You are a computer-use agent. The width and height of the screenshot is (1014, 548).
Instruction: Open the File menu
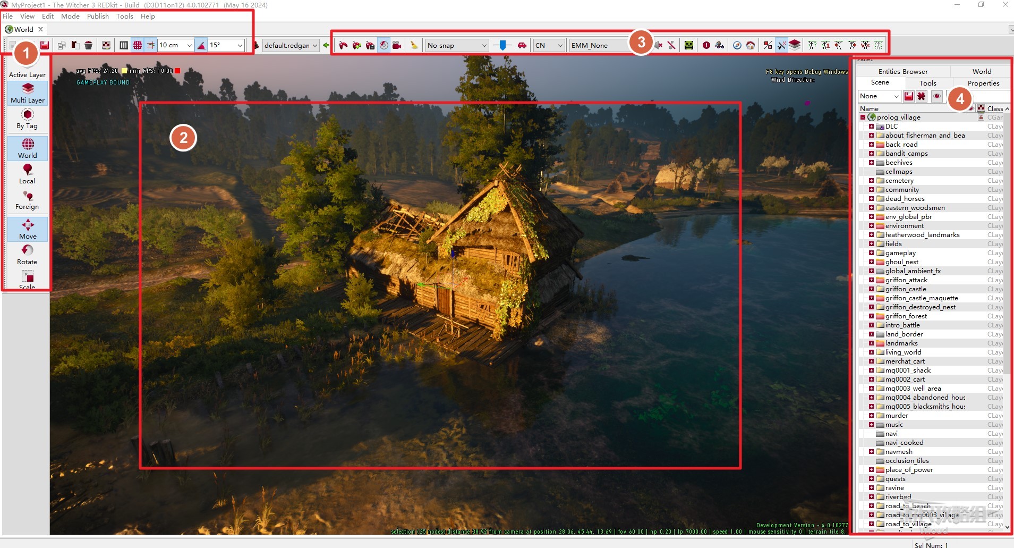coord(7,16)
